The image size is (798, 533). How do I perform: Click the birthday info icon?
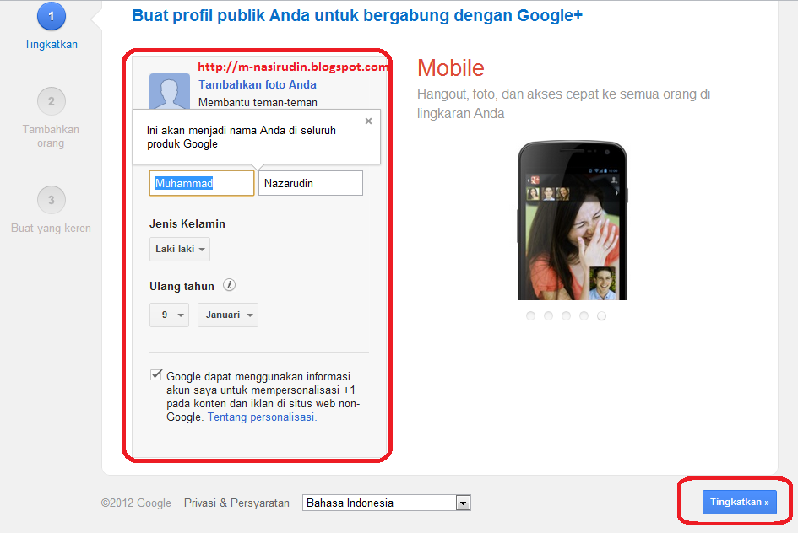(230, 285)
